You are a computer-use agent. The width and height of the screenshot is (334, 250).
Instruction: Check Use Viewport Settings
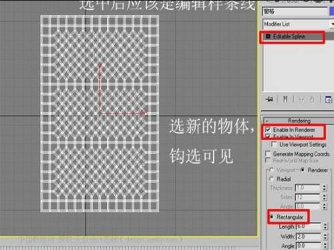(274, 144)
